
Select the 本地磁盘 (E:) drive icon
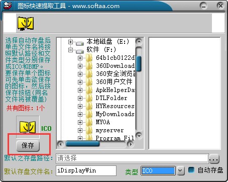(x=80, y=43)
